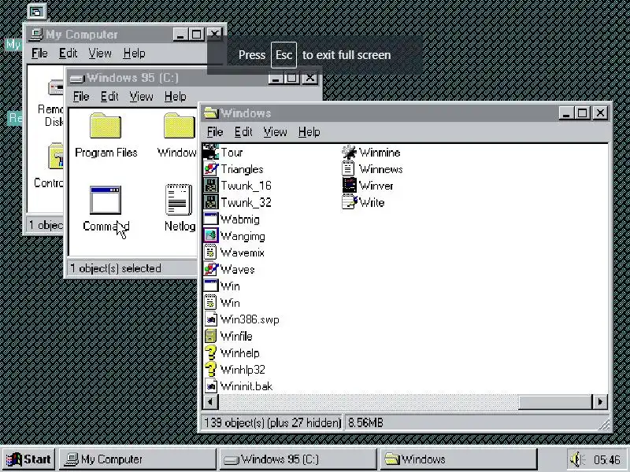Close the Windows folder window
Image resolution: width=630 pixels, height=472 pixels.
click(x=600, y=113)
